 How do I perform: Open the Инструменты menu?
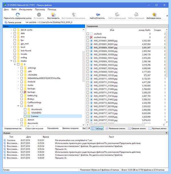pos(26,9)
